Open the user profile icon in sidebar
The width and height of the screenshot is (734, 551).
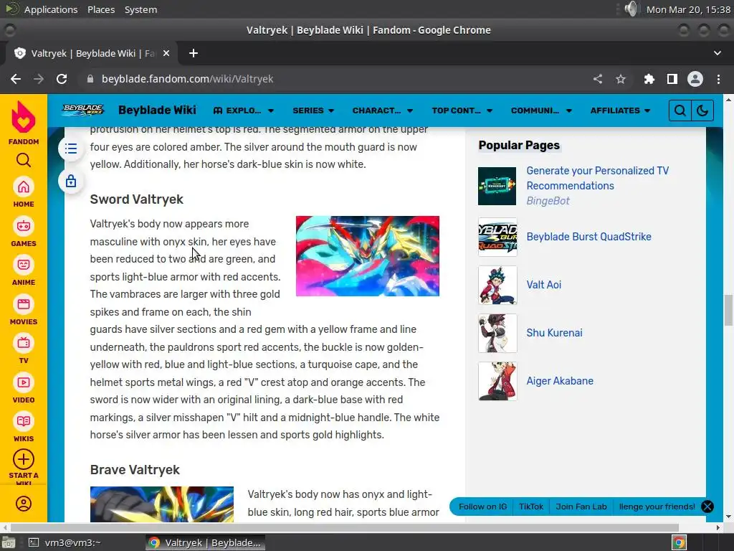point(24,504)
